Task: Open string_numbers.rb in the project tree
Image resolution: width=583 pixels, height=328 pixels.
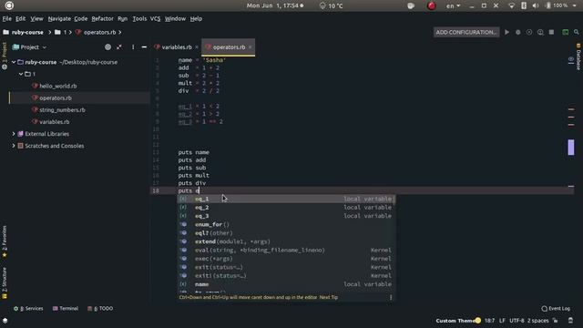Action: click(62, 109)
